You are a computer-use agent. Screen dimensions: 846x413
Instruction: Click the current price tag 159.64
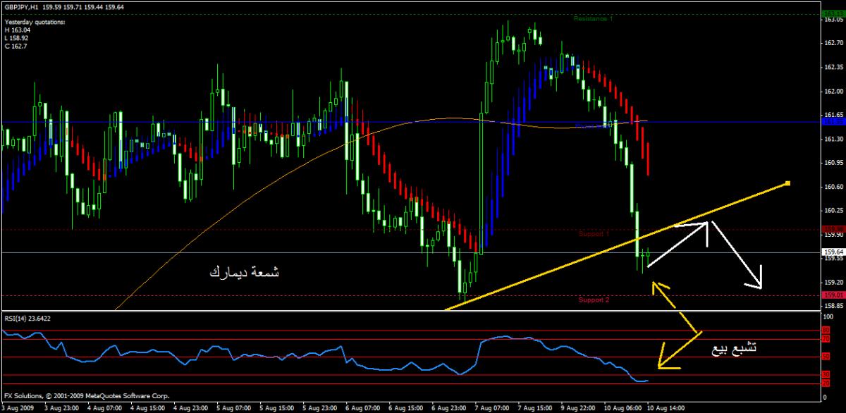[x=833, y=252]
